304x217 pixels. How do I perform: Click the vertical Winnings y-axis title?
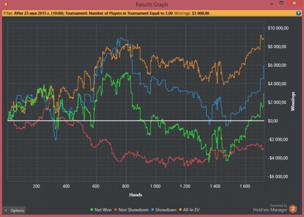293,101
